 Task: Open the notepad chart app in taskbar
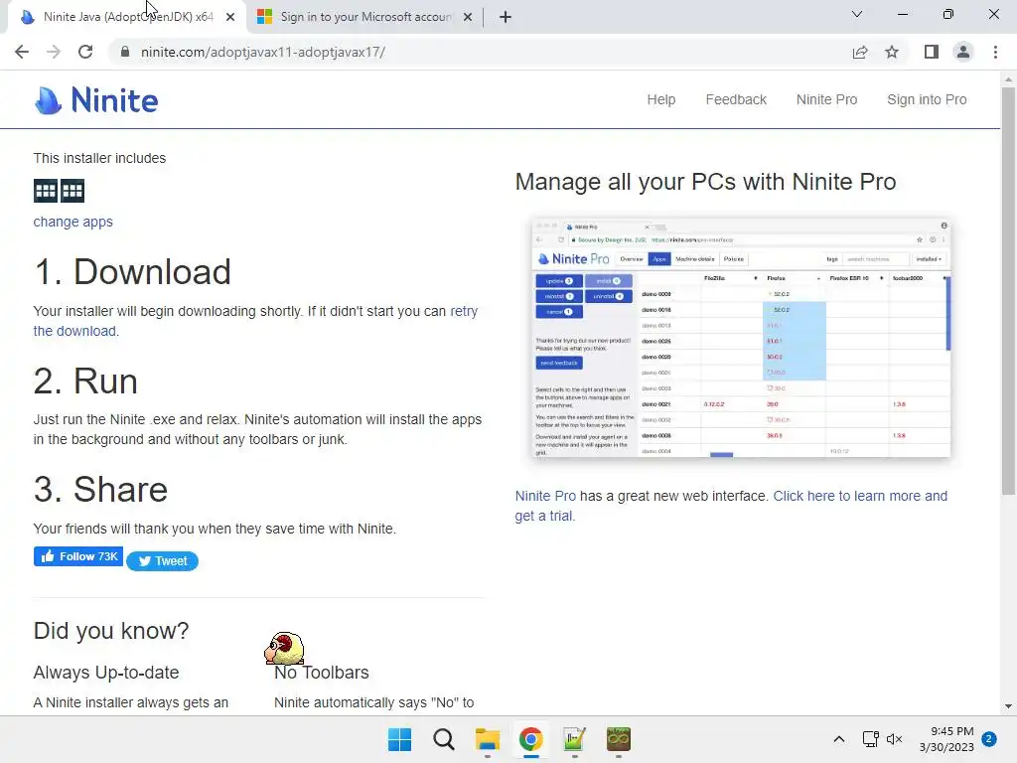point(575,739)
